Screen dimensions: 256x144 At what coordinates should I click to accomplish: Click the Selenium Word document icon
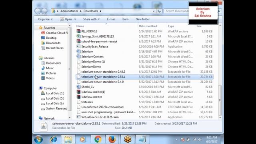click(x=78, y=52)
